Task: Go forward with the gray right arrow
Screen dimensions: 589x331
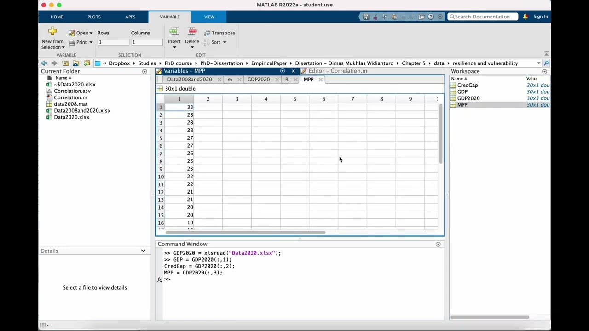Action: [54, 63]
